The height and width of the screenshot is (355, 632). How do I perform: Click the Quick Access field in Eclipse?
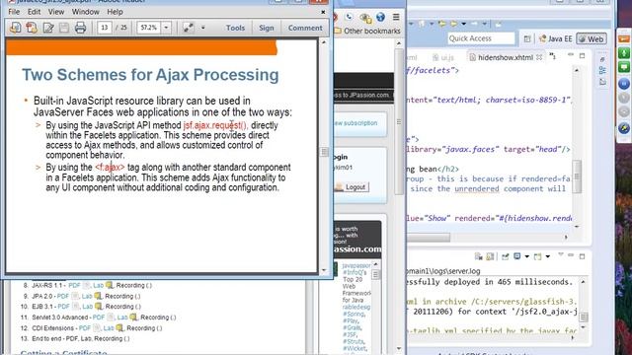(481, 38)
